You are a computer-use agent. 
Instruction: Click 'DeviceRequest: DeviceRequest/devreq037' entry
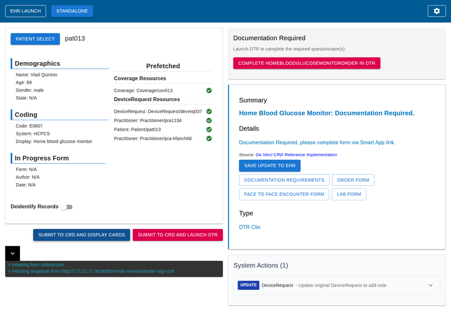coord(158,111)
